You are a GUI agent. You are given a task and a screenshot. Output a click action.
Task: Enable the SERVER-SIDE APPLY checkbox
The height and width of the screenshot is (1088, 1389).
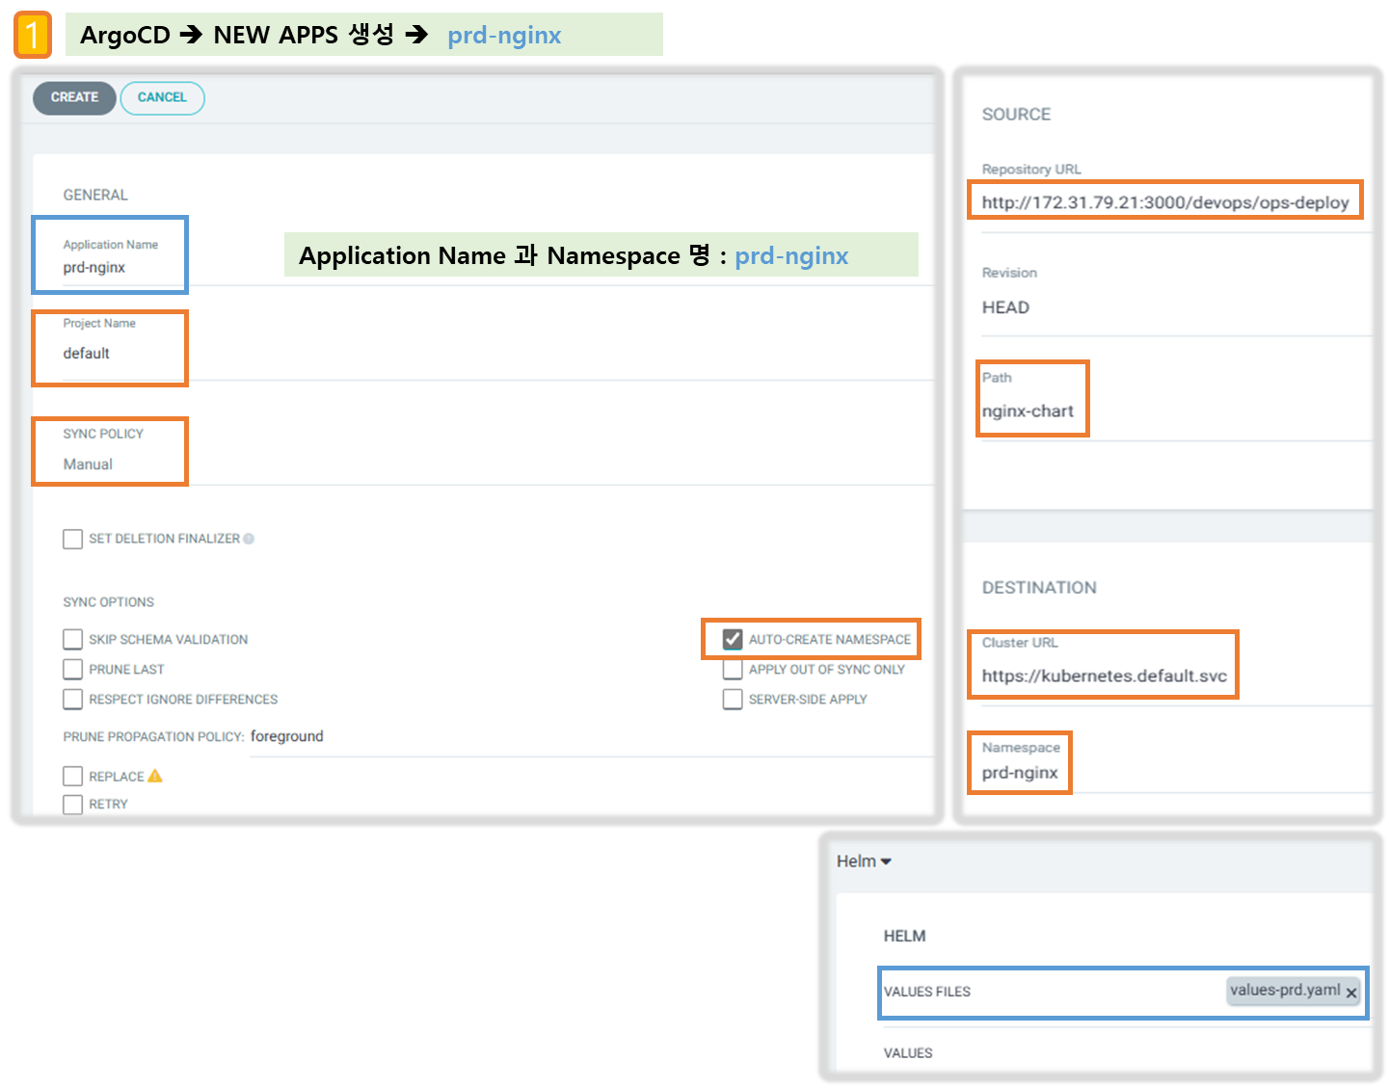coord(733,699)
